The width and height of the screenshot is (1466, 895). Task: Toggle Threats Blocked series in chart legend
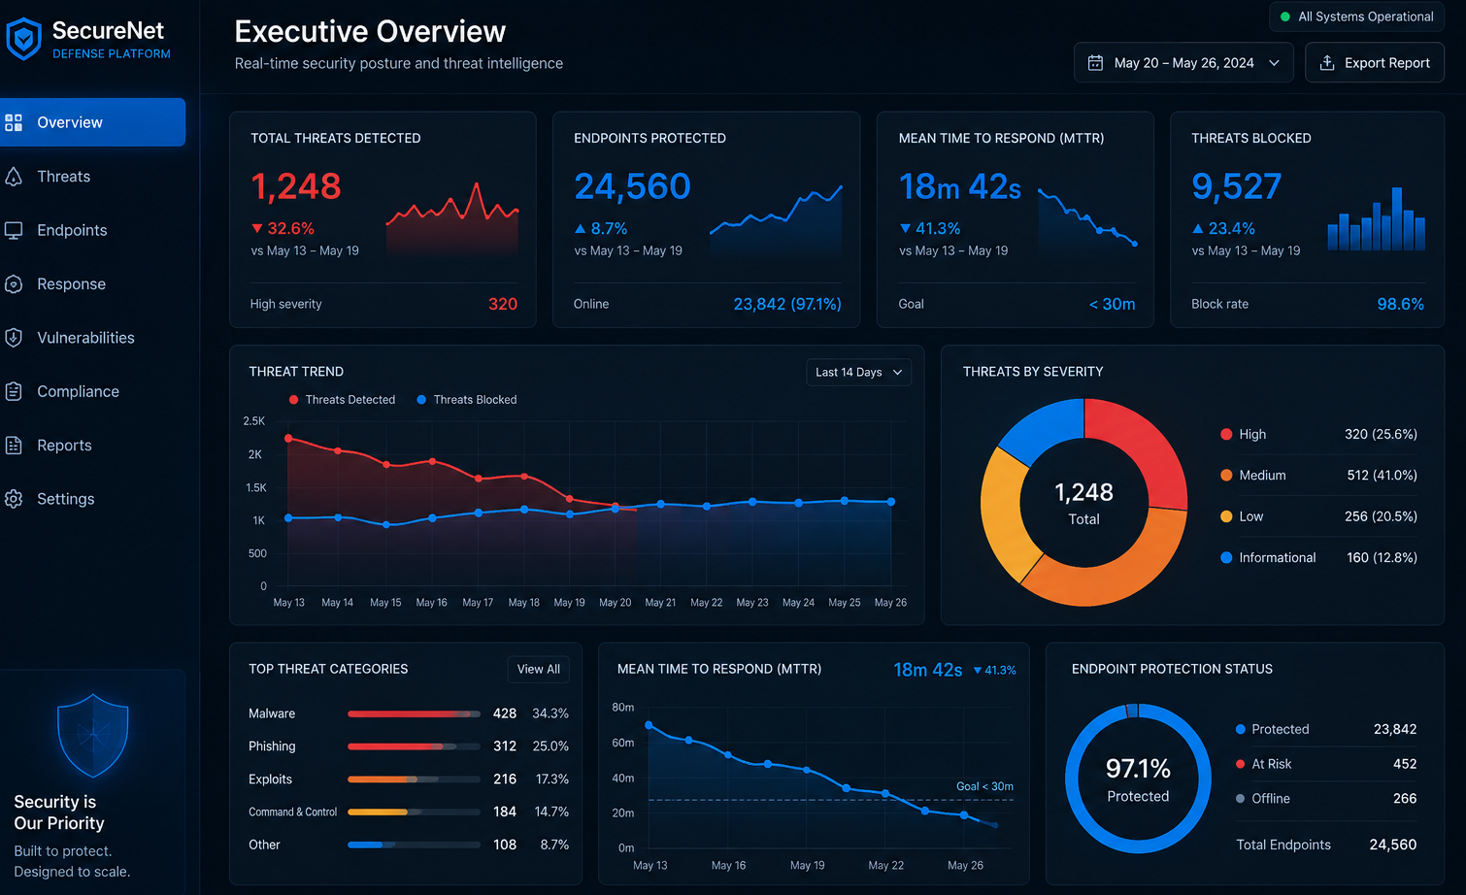coord(466,400)
